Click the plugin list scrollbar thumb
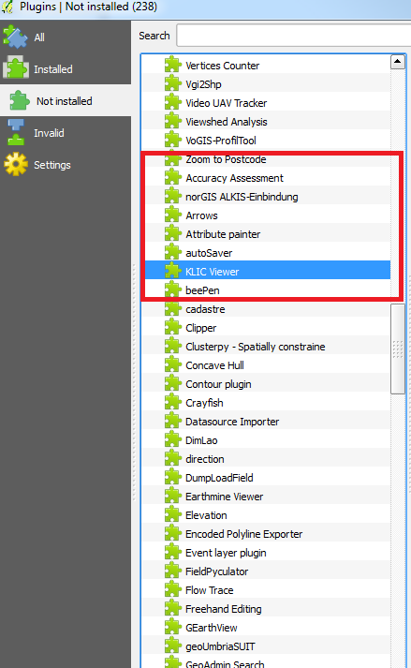The width and height of the screenshot is (411, 668). (x=397, y=349)
